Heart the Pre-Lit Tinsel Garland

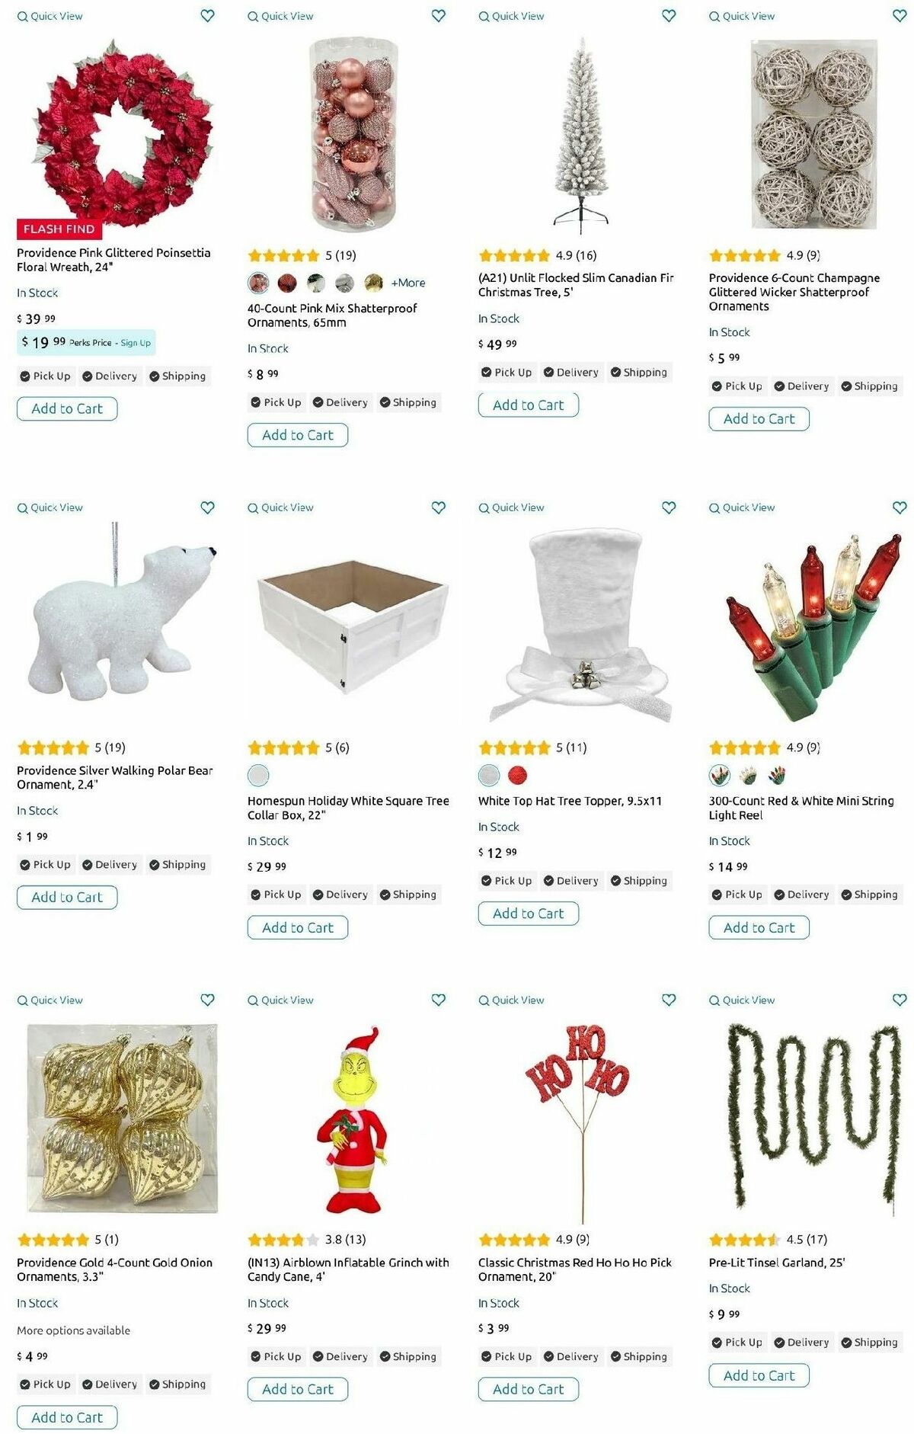point(900,1000)
